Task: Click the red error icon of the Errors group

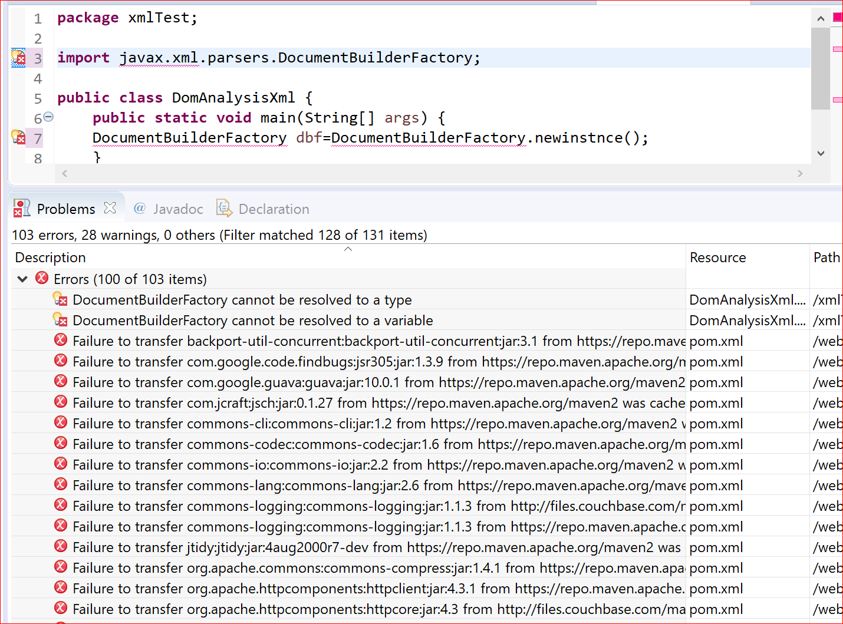Action: click(42, 278)
